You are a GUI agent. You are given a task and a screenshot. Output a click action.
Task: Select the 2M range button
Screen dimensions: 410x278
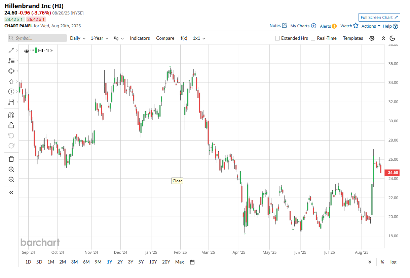point(63,262)
